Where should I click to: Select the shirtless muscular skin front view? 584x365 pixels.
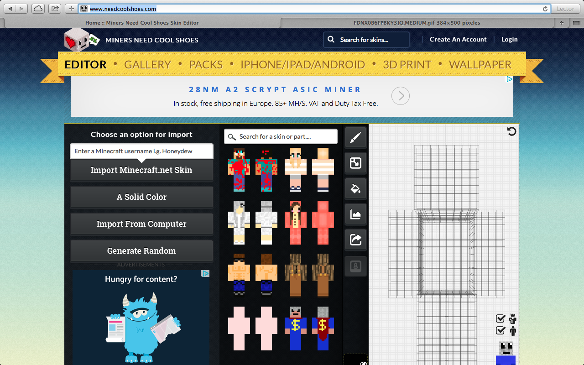(x=239, y=275)
